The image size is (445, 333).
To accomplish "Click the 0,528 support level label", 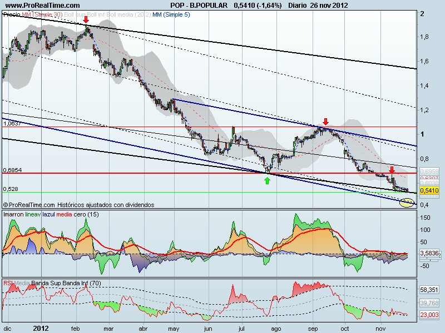I will (x=11, y=189).
